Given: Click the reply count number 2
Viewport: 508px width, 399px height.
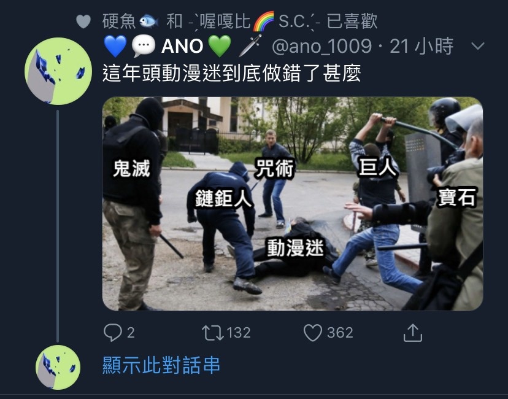Looking at the screenshot, I should 131,333.
